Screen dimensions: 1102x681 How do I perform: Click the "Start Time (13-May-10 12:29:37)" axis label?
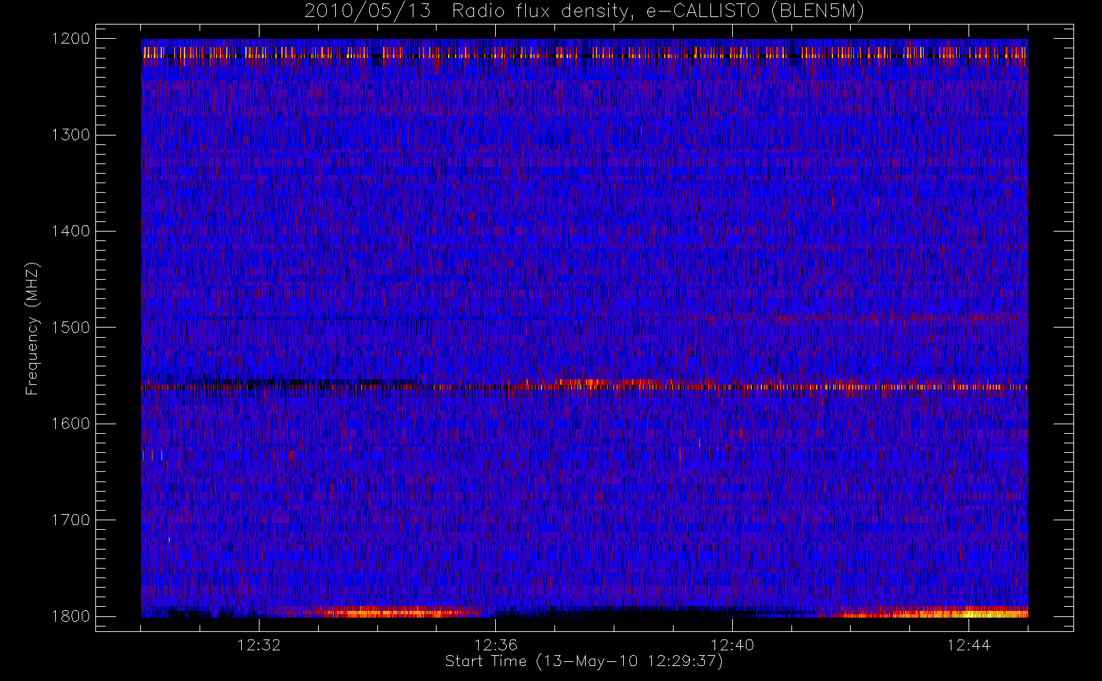(584, 662)
